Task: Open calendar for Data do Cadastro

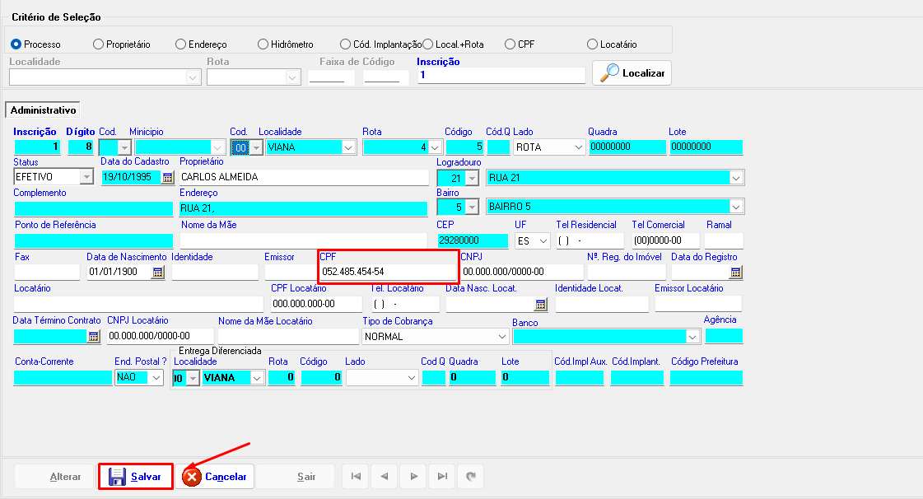Action: [167, 177]
